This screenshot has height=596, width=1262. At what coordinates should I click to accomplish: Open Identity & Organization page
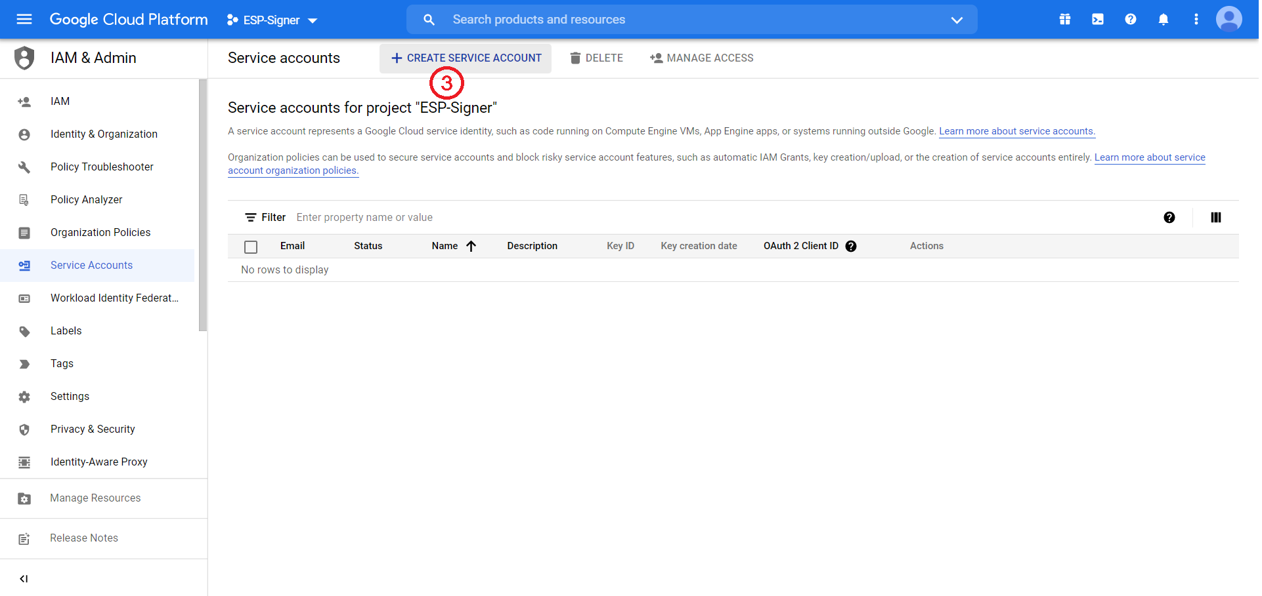104,134
